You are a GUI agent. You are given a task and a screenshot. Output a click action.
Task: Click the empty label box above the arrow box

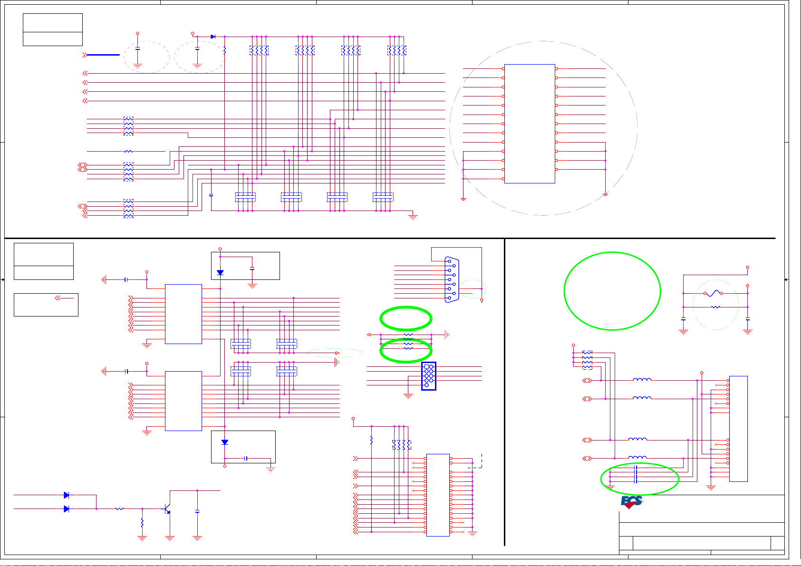[x=44, y=261]
